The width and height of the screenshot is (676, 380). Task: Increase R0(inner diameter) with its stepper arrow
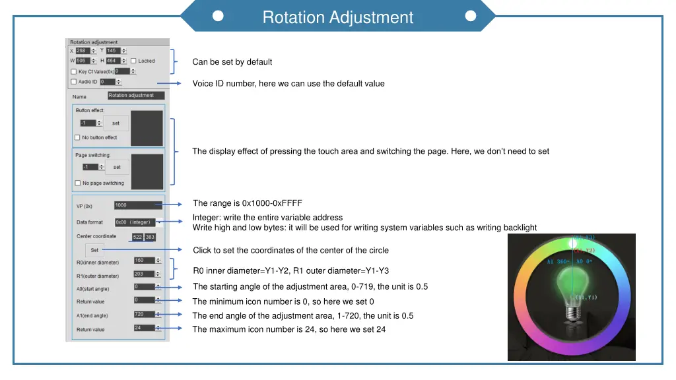coord(158,257)
